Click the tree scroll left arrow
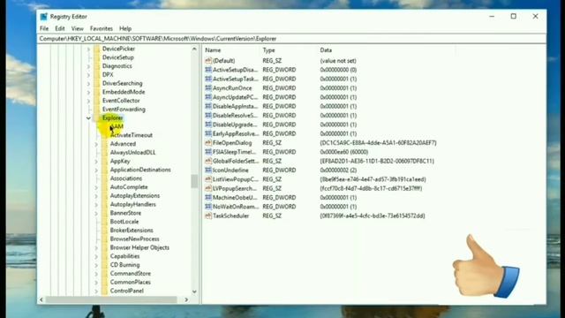The width and height of the screenshot is (565, 318). [x=41, y=299]
